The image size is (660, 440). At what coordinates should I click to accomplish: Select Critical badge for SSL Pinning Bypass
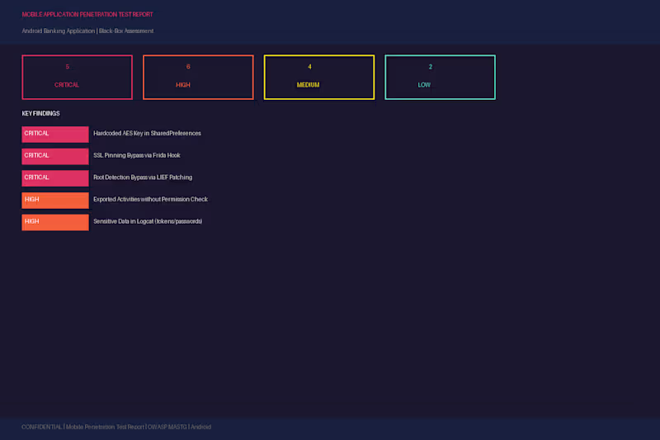(x=55, y=156)
